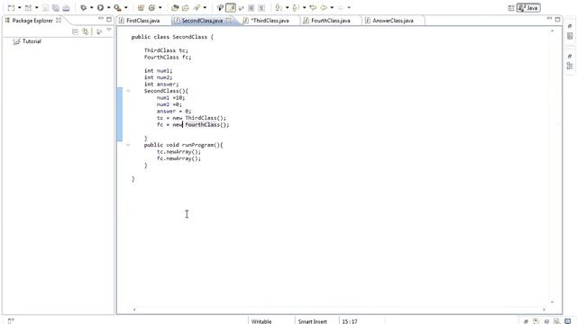Select the Tutorial project in Package Explorer
Viewport: 577px width, 324px height.
click(x=28, y=41)
